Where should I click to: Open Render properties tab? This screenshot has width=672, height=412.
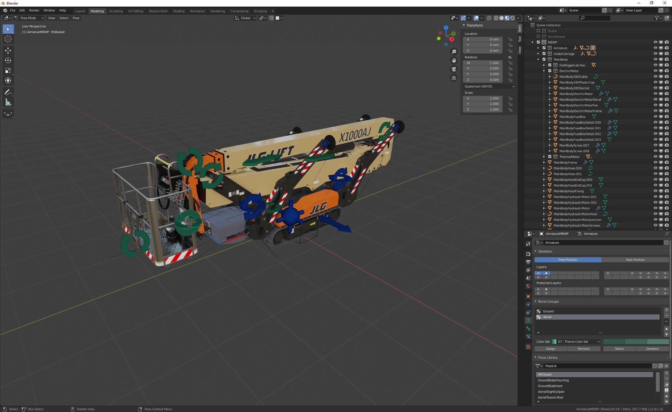click(x=528, y=254)
